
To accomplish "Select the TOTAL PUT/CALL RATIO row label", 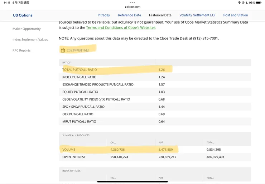I will point(79,69).
